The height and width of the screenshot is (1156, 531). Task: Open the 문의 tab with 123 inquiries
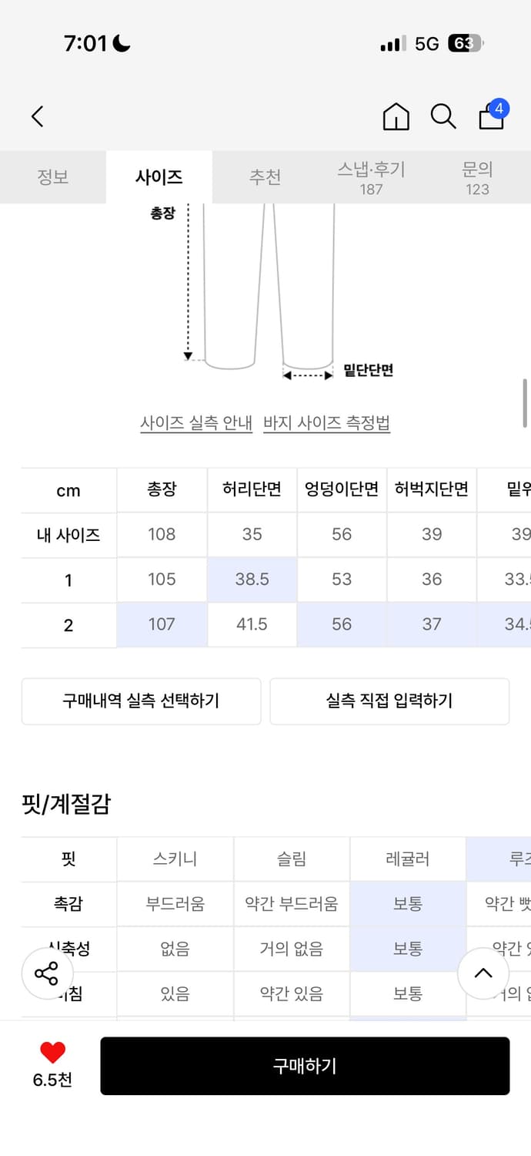(x=479, y=176)
